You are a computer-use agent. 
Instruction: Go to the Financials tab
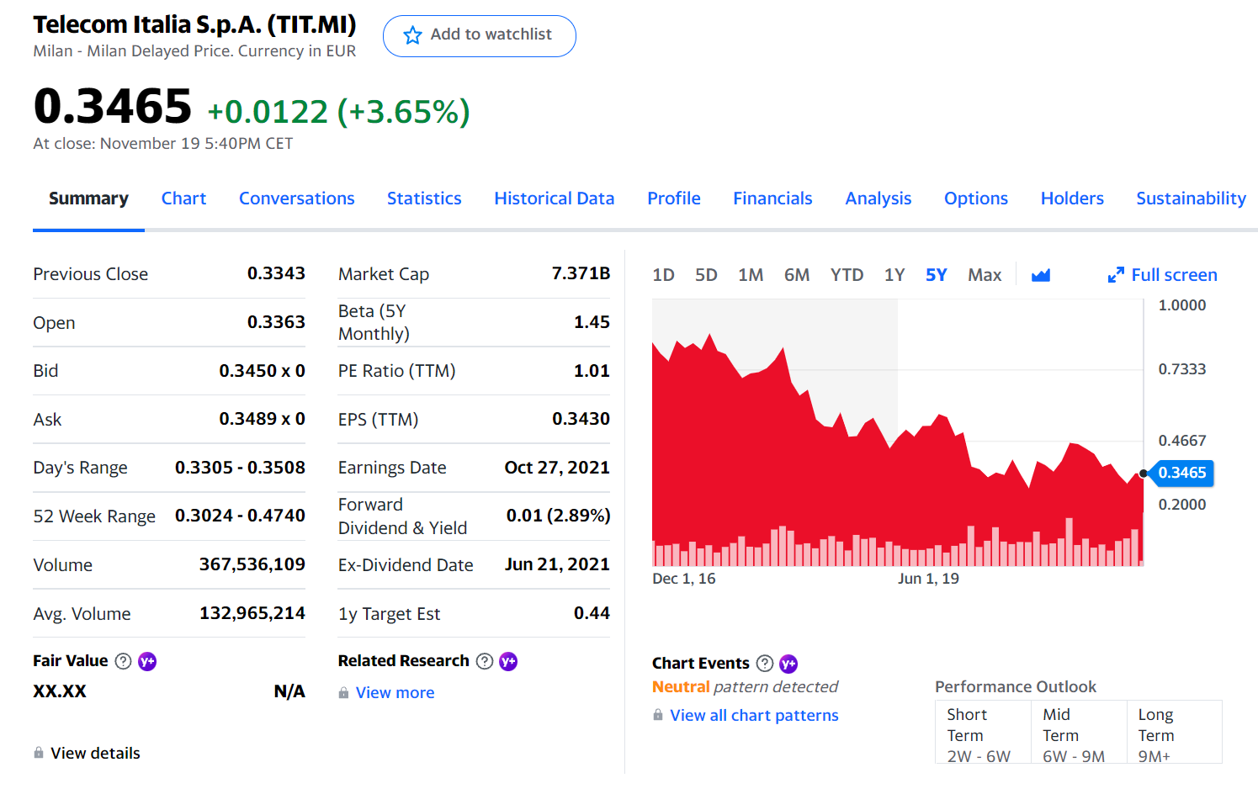pyautogui.click(x=772, y=198)
